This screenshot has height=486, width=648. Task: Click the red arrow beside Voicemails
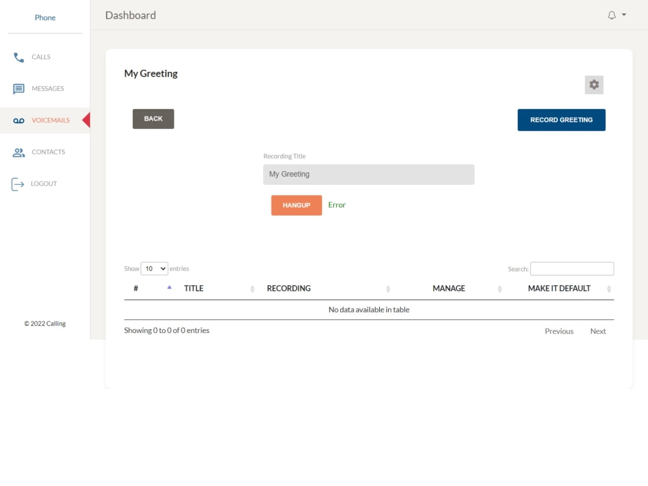click(x=86, y=120)
